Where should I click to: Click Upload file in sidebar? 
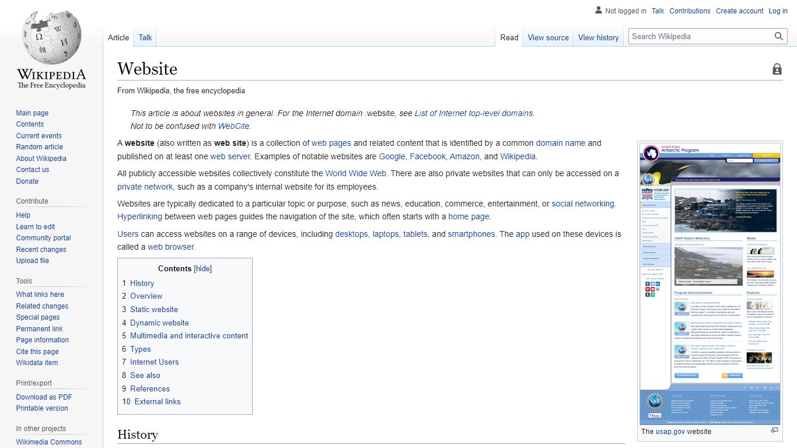pyautogui.click(x=33, y=261)
